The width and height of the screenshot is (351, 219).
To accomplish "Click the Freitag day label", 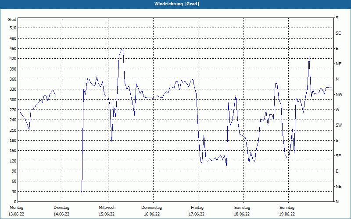I will [197, 208].
